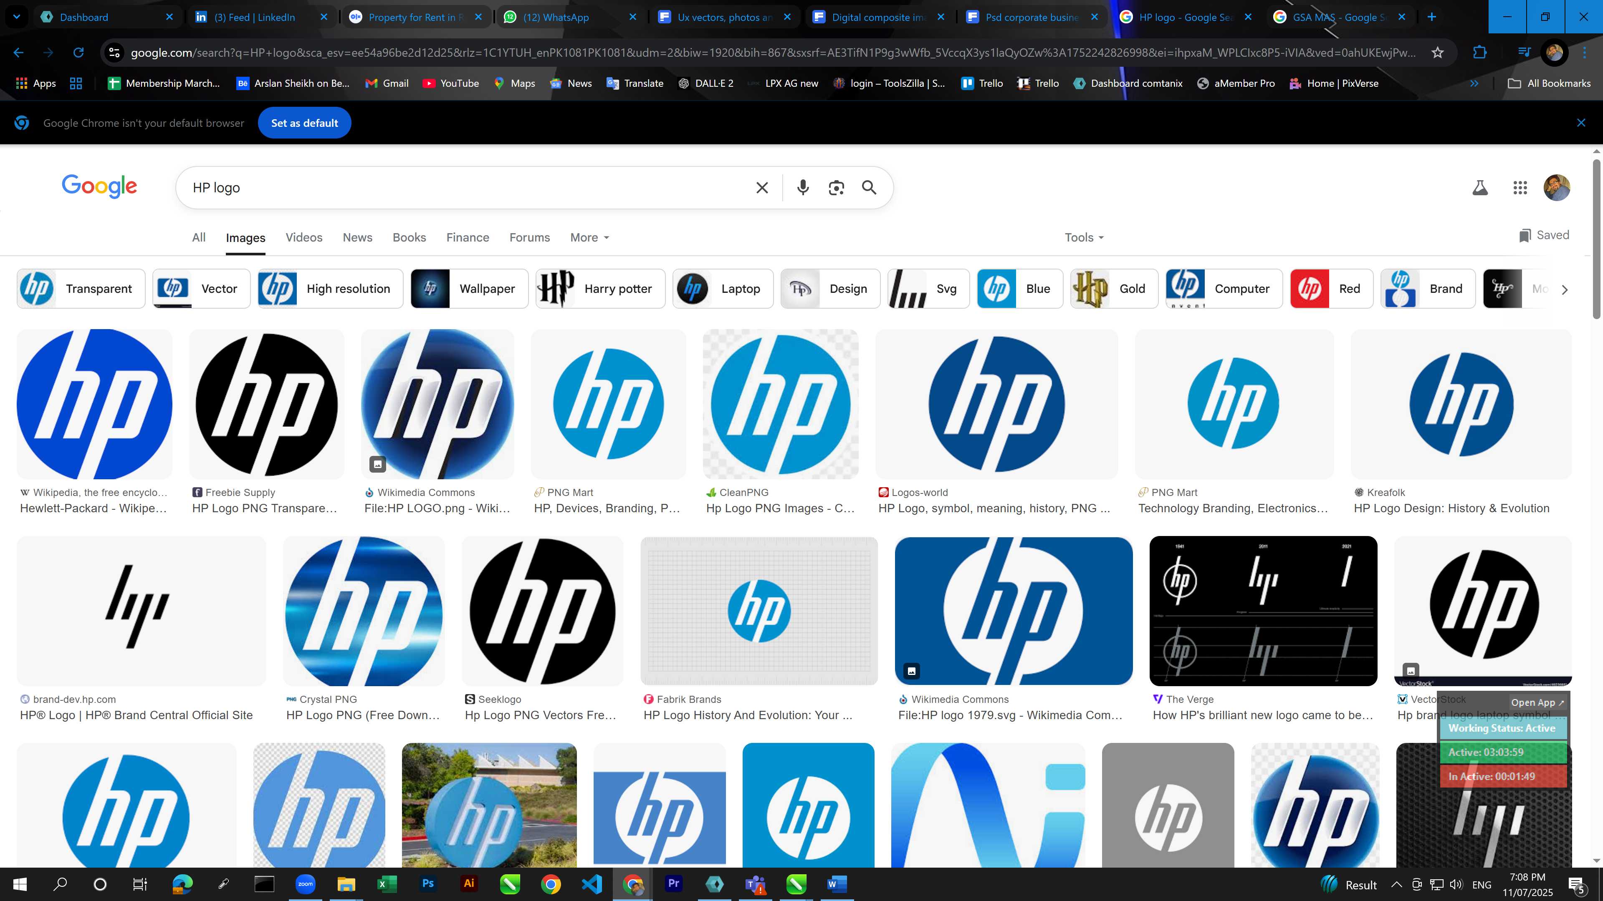1603x901 pixels.
Task: Open Chrome extensions puzzle icon
Action: 1480,53
